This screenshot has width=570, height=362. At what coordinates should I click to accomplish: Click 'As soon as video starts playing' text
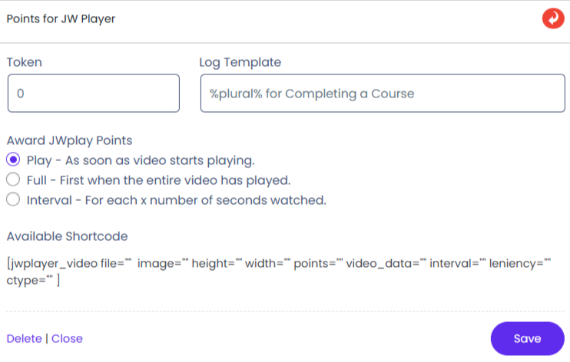point(162,160)
